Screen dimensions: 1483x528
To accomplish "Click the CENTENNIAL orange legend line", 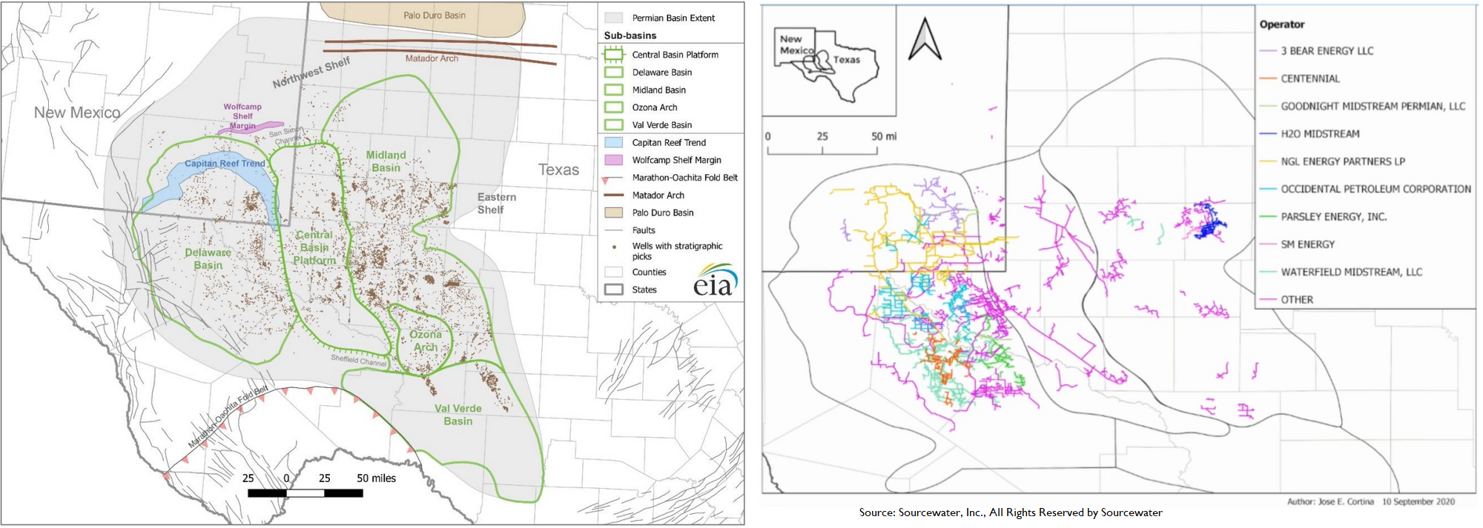I will coord(1267,78).
